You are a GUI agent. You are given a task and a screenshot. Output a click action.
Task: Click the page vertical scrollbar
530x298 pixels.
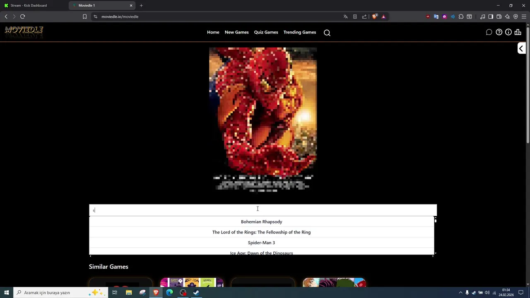[528, 85]
